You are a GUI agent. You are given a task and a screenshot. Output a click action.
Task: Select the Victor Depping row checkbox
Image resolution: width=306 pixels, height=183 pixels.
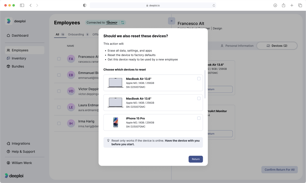[x=59, y=91]
